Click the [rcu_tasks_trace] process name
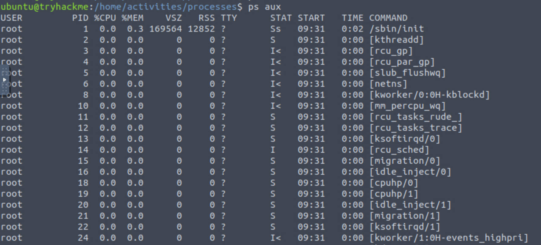541x245 pixels. [416, 128]
